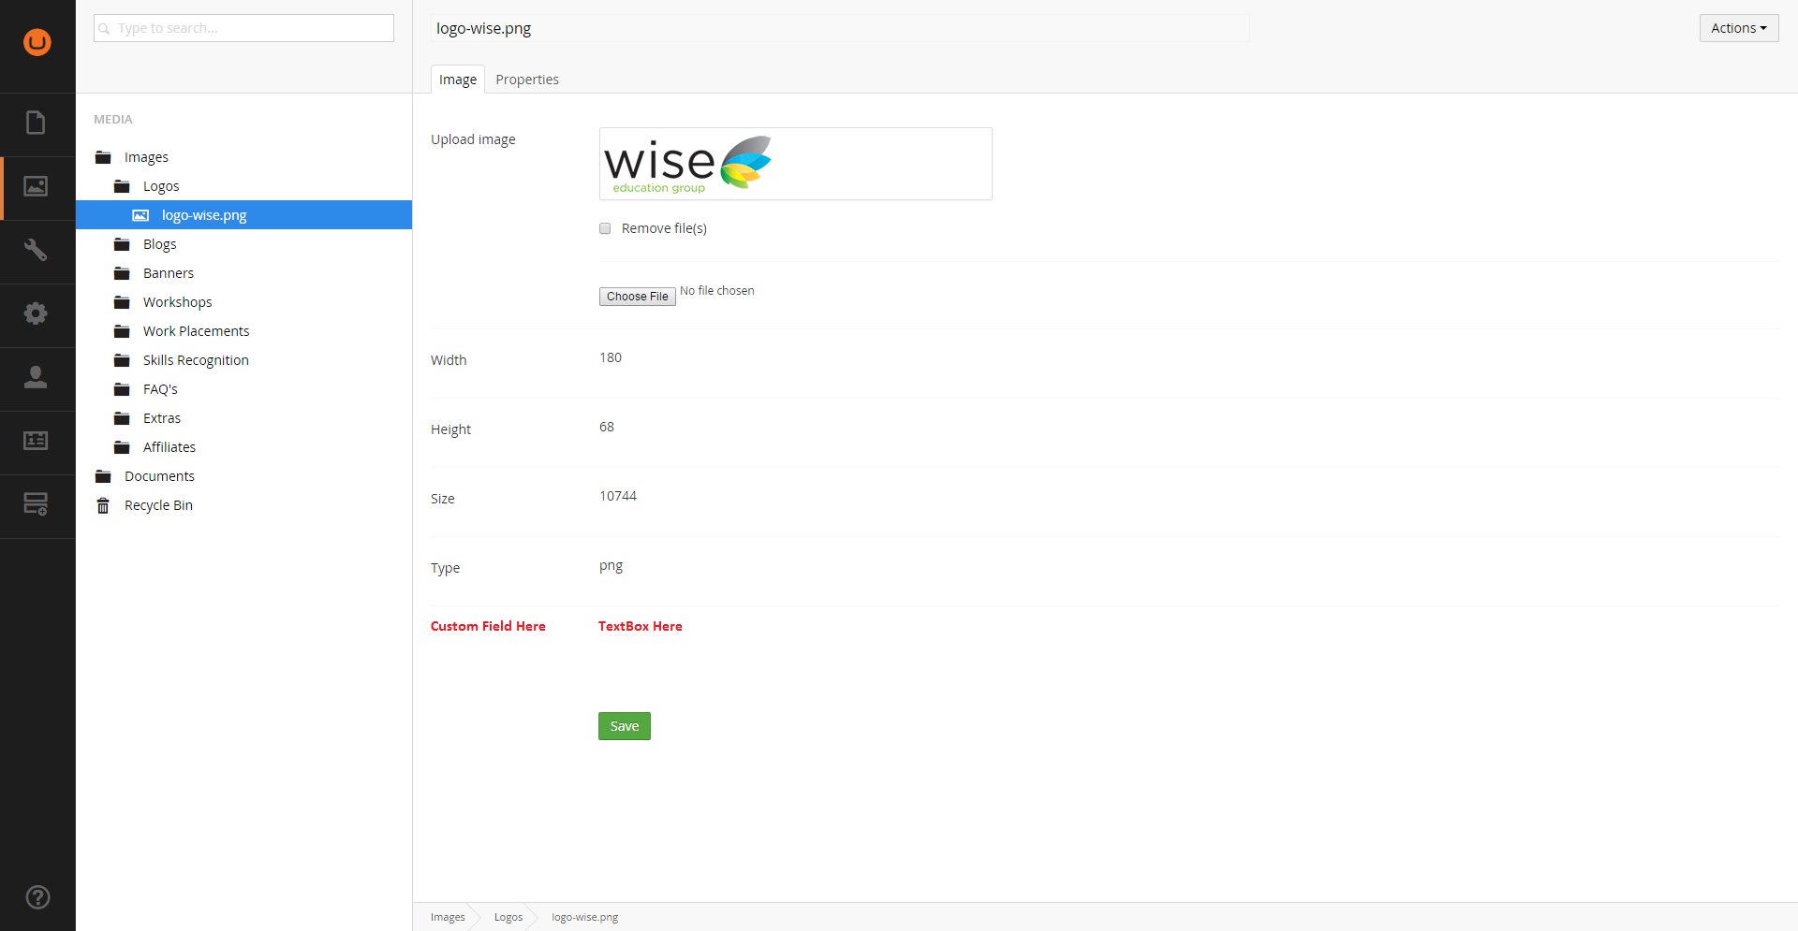Click the Choose File button
The image size is (1798, 931).
tap(638, 297)
